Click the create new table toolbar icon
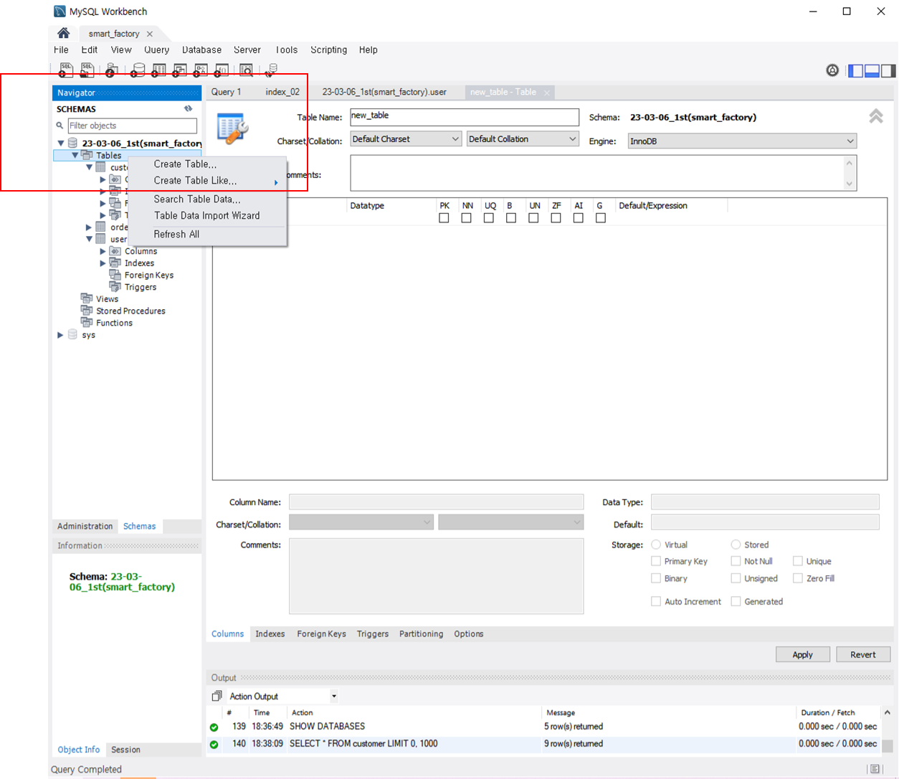This screenshot has height=779, width=899. pyautogui.click(x=159, y=70)
